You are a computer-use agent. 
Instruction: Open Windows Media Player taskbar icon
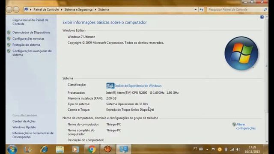[75, 149]
